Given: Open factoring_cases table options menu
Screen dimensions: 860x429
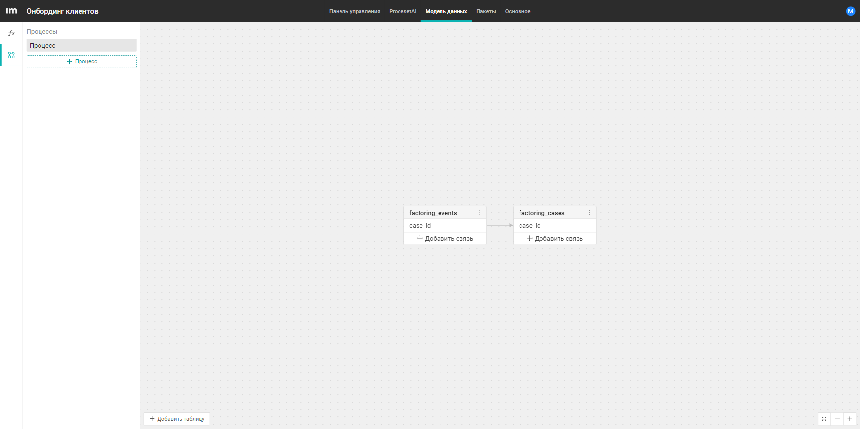Looking at the screenshot, I should [589, 213].
